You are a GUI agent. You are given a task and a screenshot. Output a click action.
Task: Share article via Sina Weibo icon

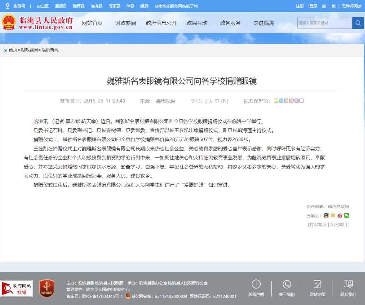pos(340,215)
